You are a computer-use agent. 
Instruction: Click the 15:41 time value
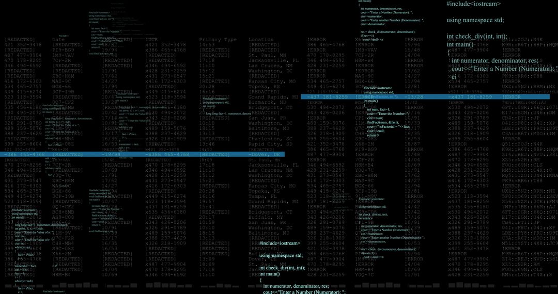click(x=207, y=207)
